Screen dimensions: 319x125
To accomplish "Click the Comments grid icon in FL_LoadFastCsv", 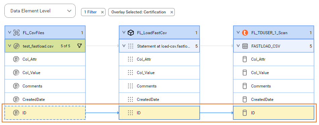I will (x=130, y=86).
